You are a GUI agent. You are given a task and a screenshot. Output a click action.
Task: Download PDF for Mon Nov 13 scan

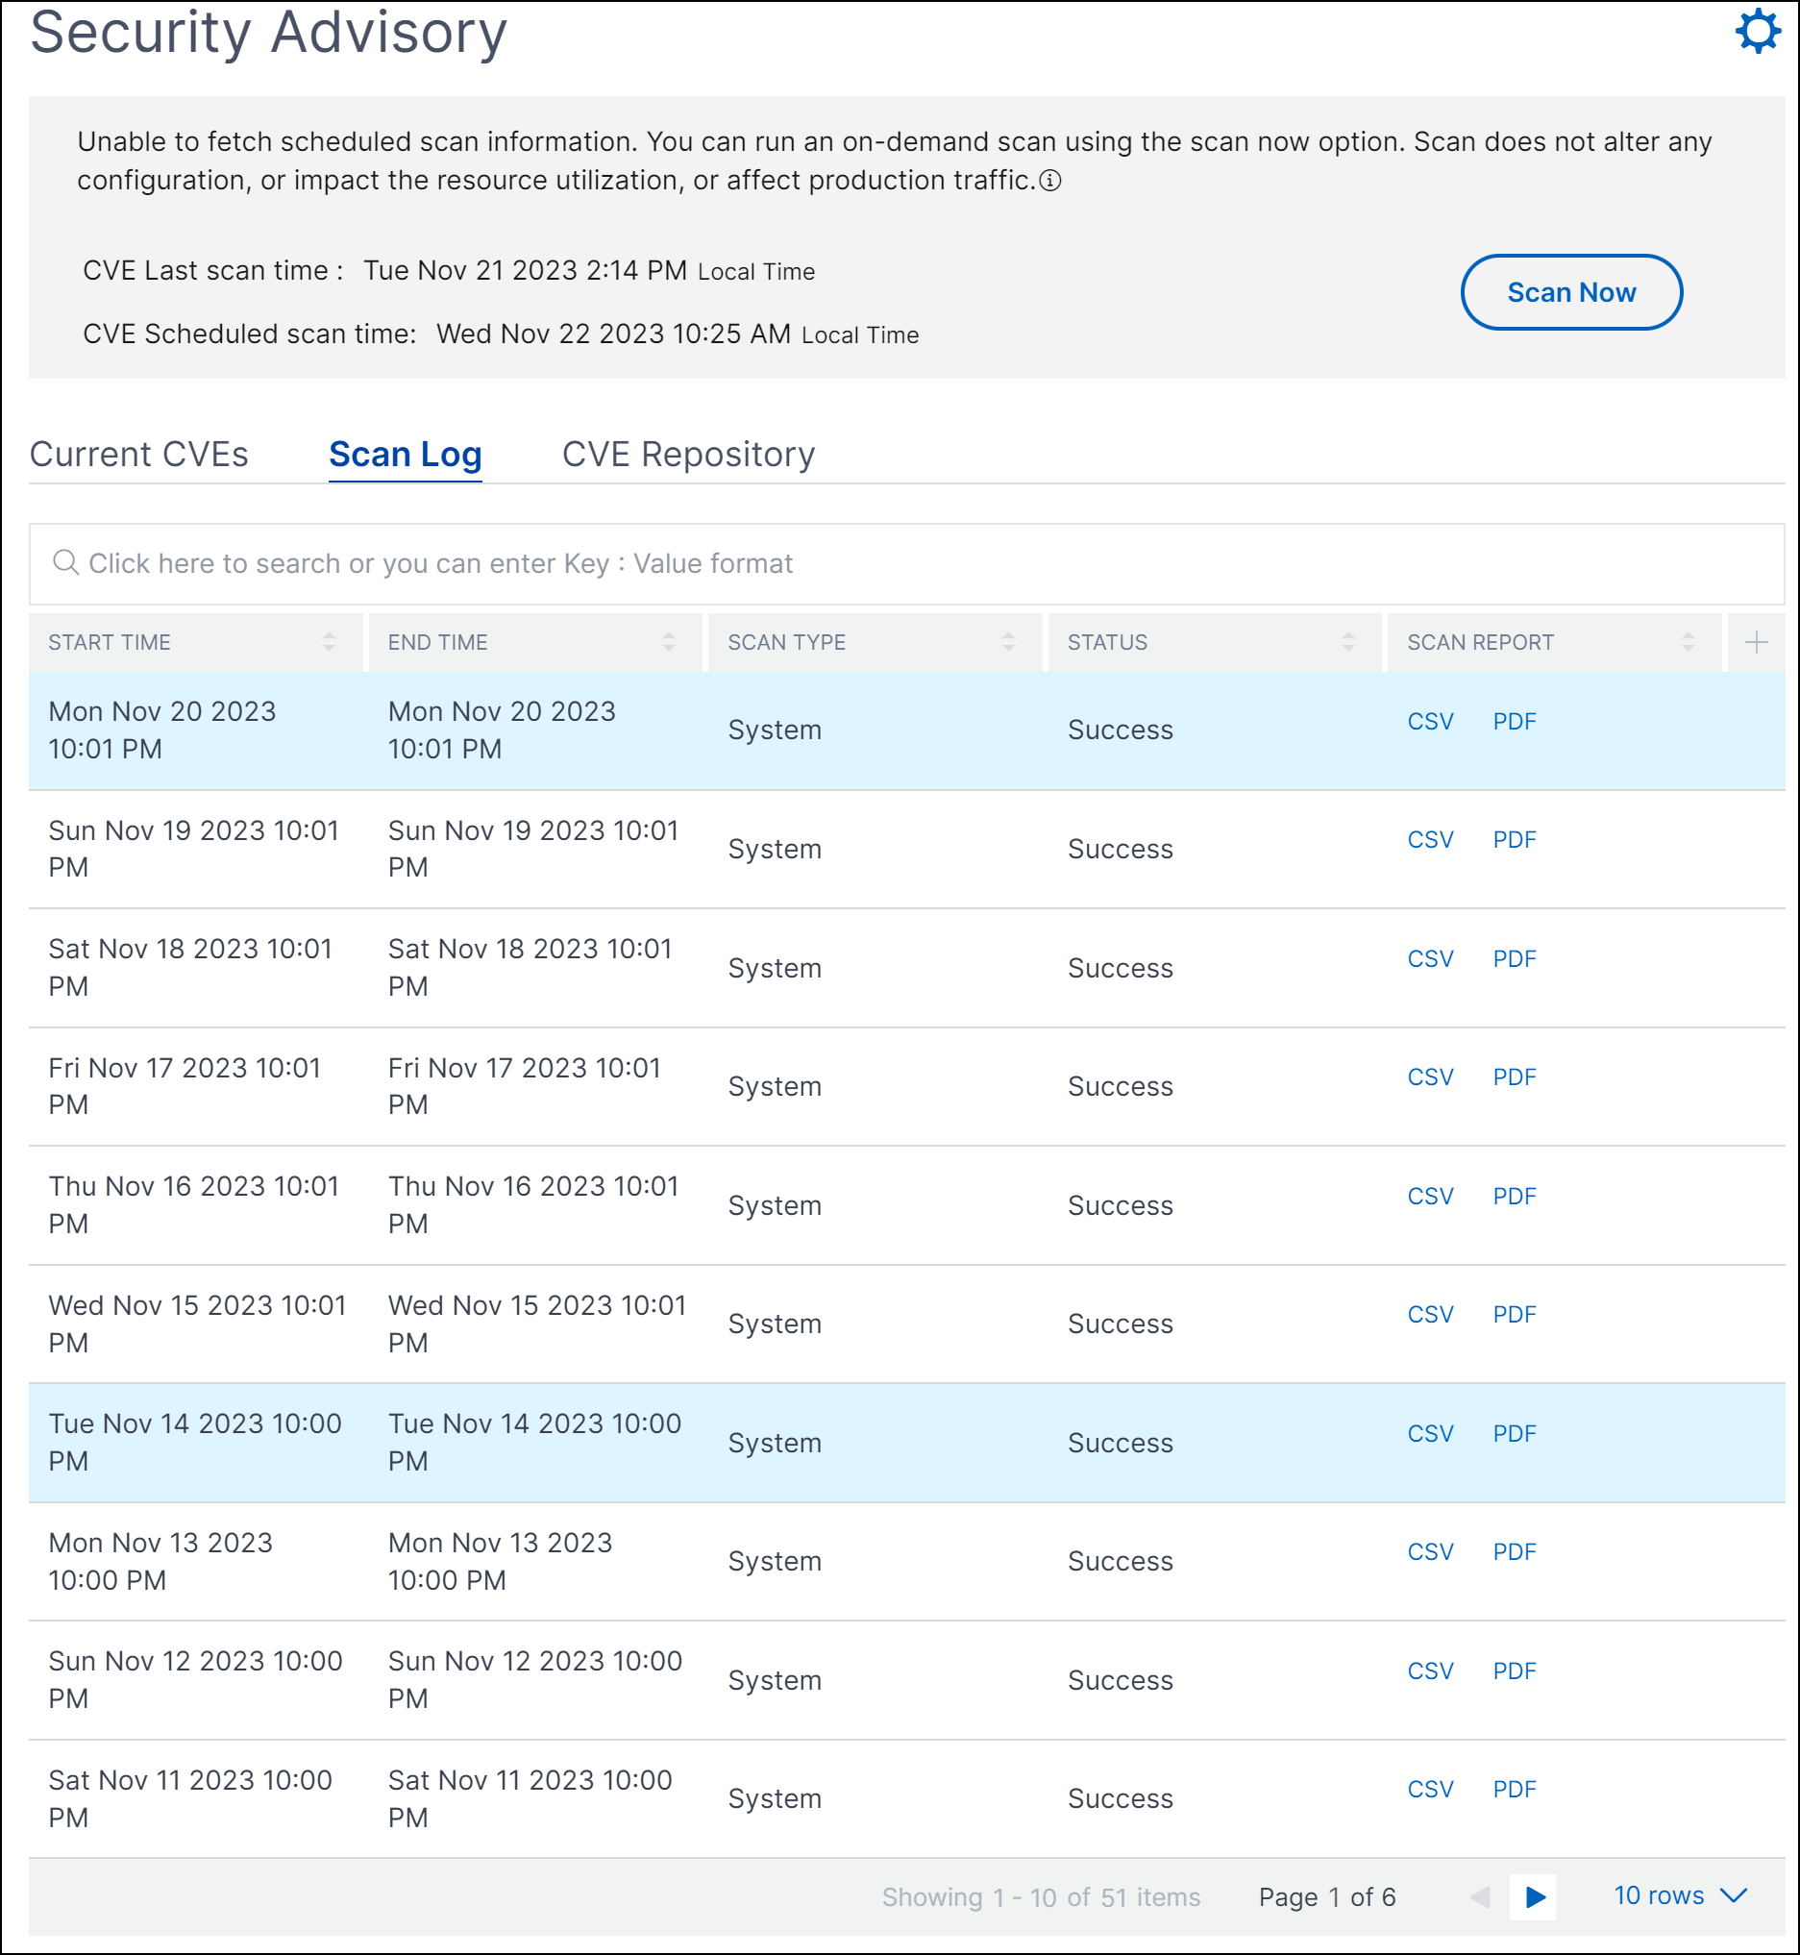pyautogui.click(x=1515, y=1551)
